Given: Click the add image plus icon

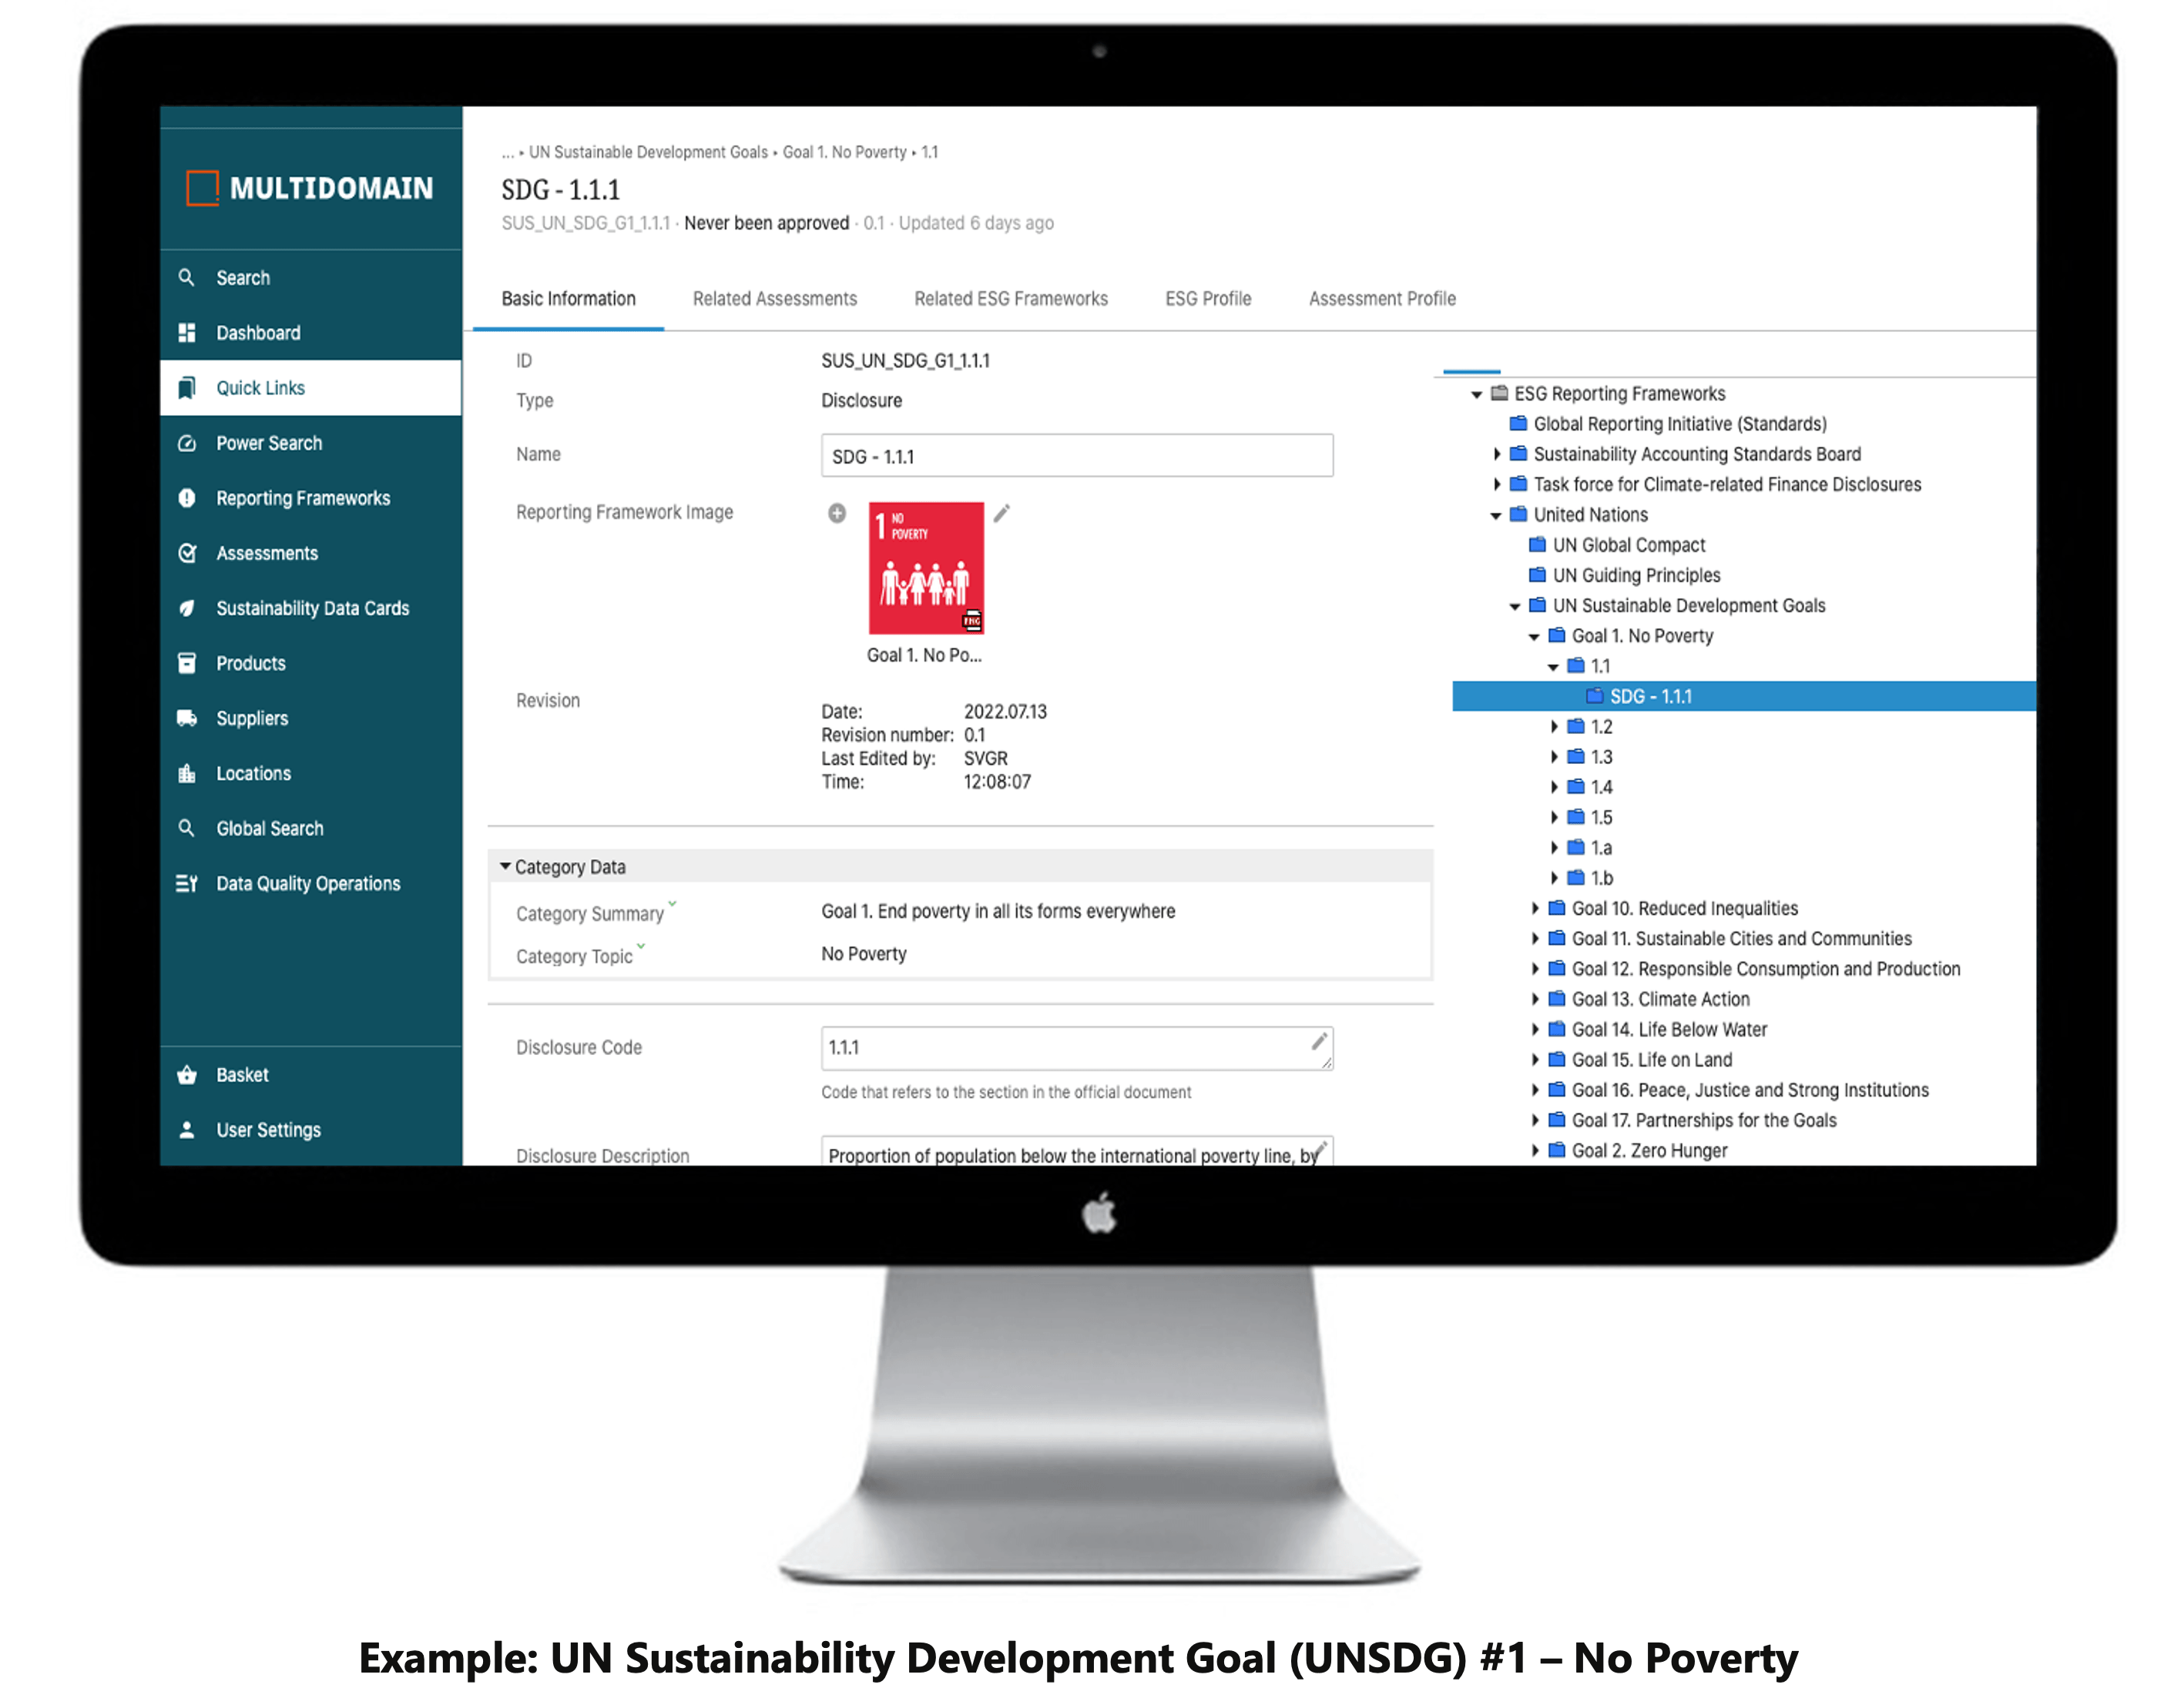Looking at the screenshot, I should [x=837, y=513].
